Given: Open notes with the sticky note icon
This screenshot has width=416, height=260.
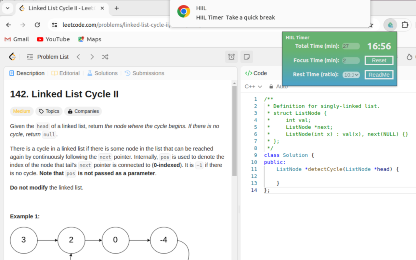Looking at the screenshot, I should (x=247, y=57).
